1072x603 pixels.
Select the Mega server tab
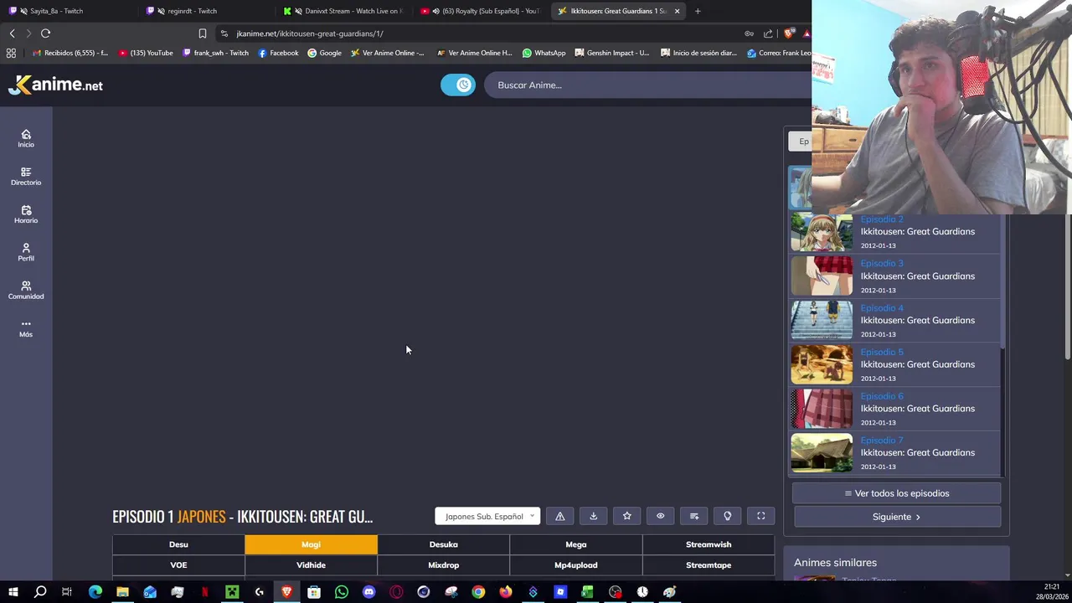[575, 544]
